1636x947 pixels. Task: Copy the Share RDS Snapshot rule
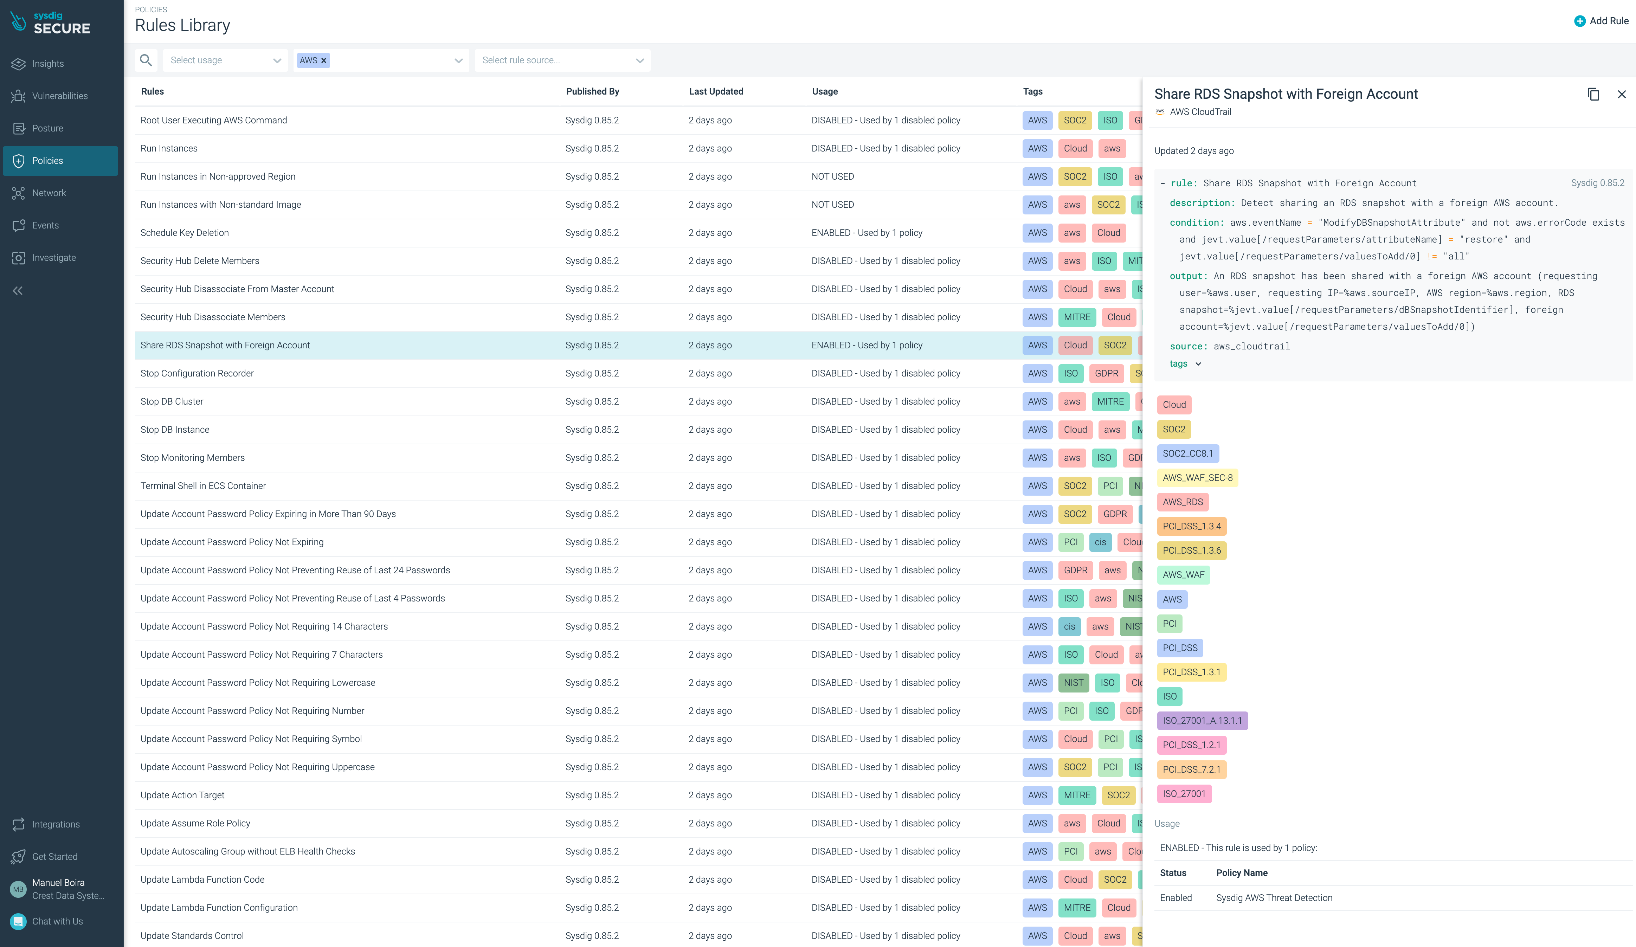[1593, 94]
